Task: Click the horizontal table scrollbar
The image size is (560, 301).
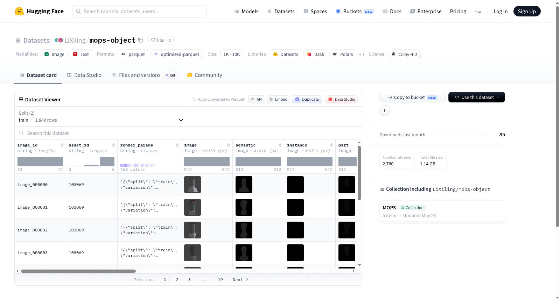Action: tap(78, 271)
